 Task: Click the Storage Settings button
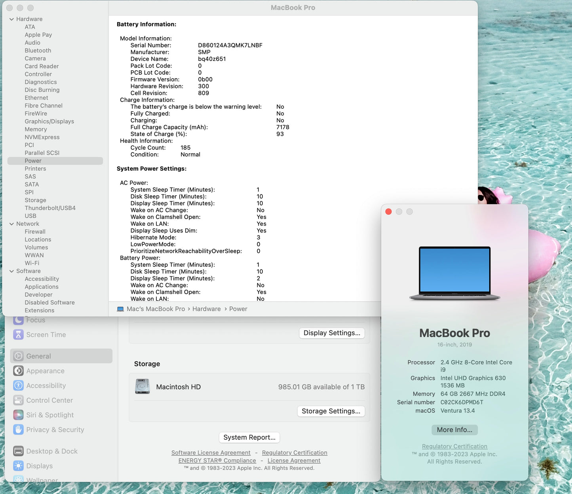point(331,411)
